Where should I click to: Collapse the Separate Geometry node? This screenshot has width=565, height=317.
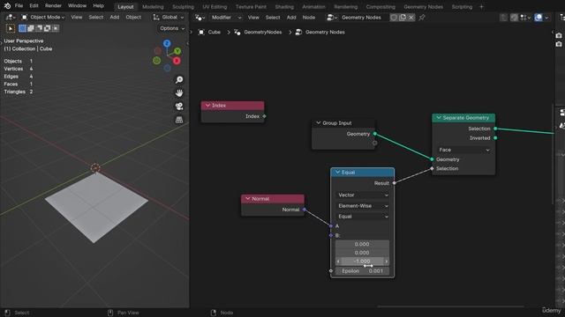coord(439,117)
